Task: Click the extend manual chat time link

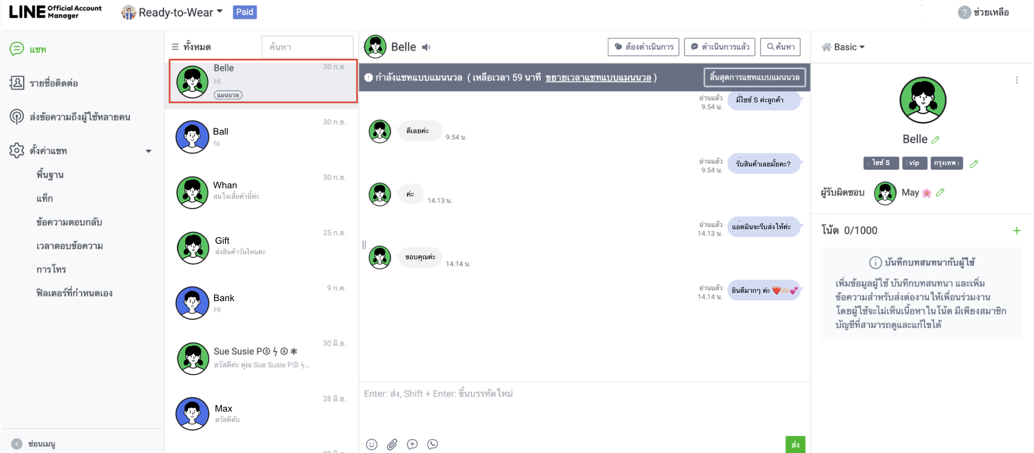Action: tap(598, 78)
